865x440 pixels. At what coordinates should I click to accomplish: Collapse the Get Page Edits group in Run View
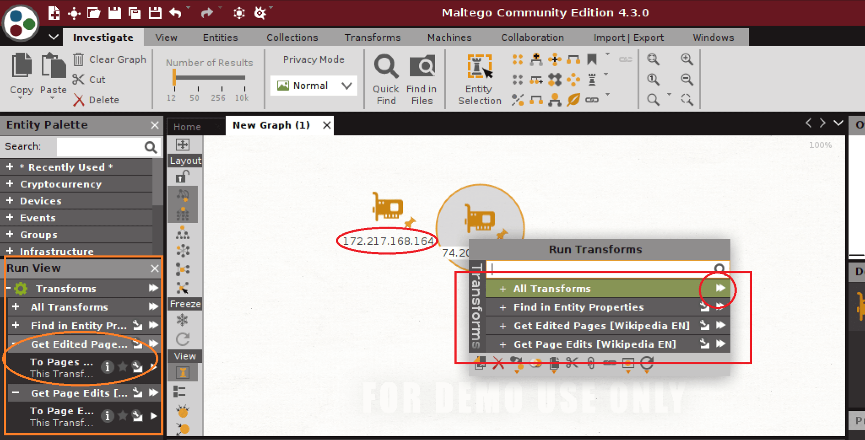(x=16, y=393)
